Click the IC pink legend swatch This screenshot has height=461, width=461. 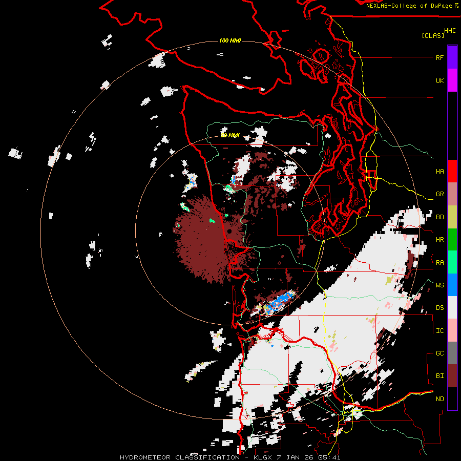tap(452, 330)
